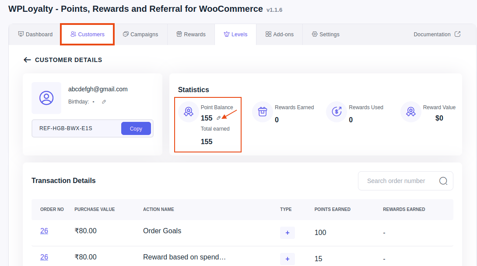Click the Reward Value $0 amount

pyautogui.click(x=439, y=118)
